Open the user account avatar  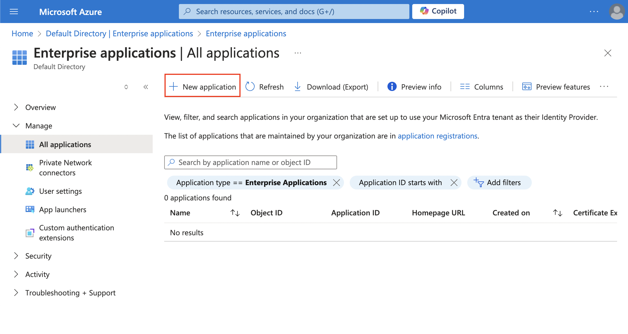pos(617,12)
